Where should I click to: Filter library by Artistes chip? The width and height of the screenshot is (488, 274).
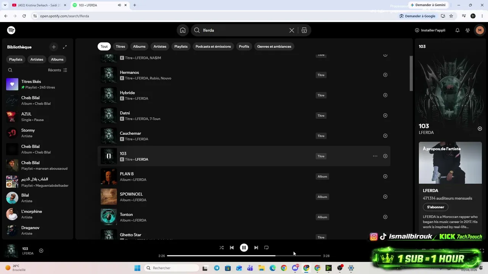[37, 59]
